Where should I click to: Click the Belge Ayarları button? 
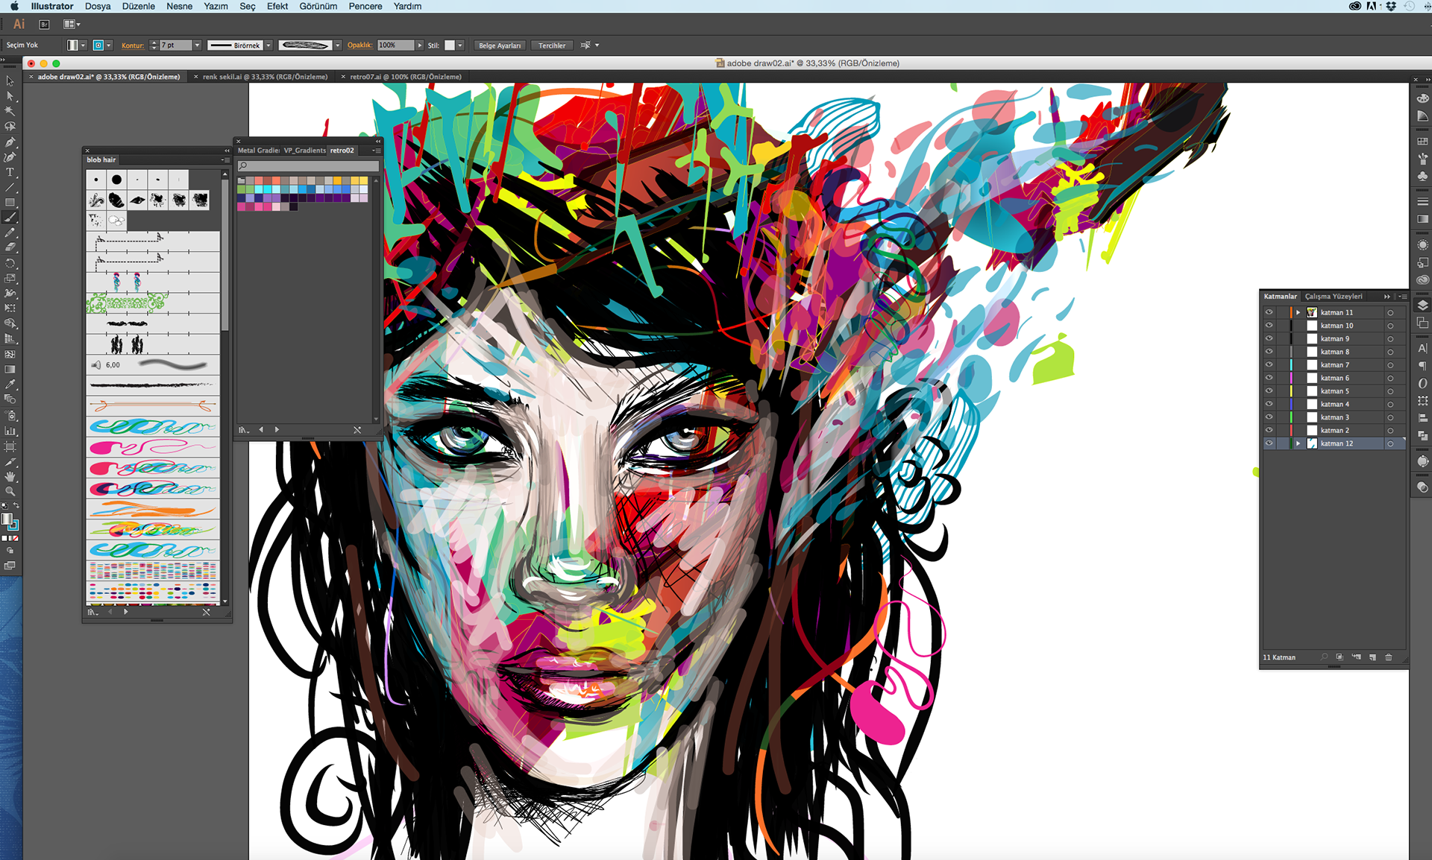[500, 45]
